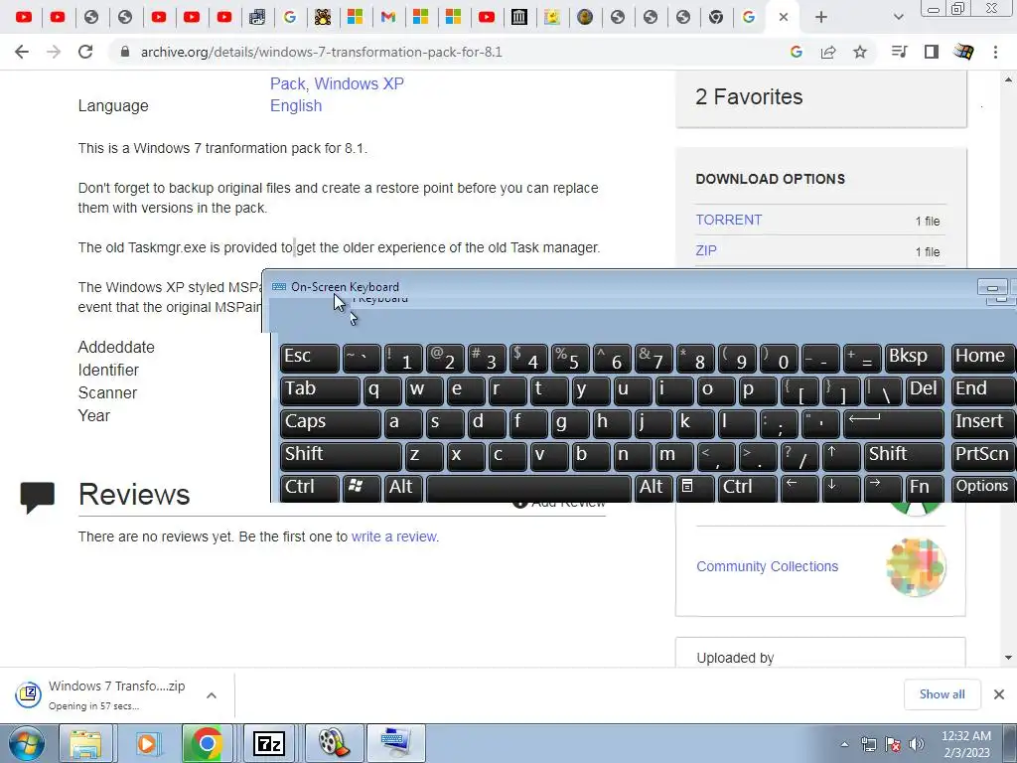
Task: Toggle the Fn key on On-Screen Keyboard
Action: click(924, 488)
